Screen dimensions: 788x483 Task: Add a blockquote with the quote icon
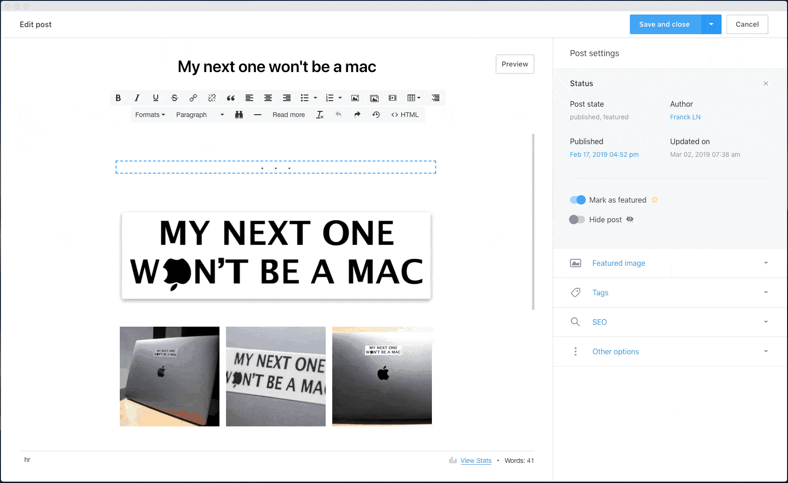pyautogui.click(x=231, y=98)
